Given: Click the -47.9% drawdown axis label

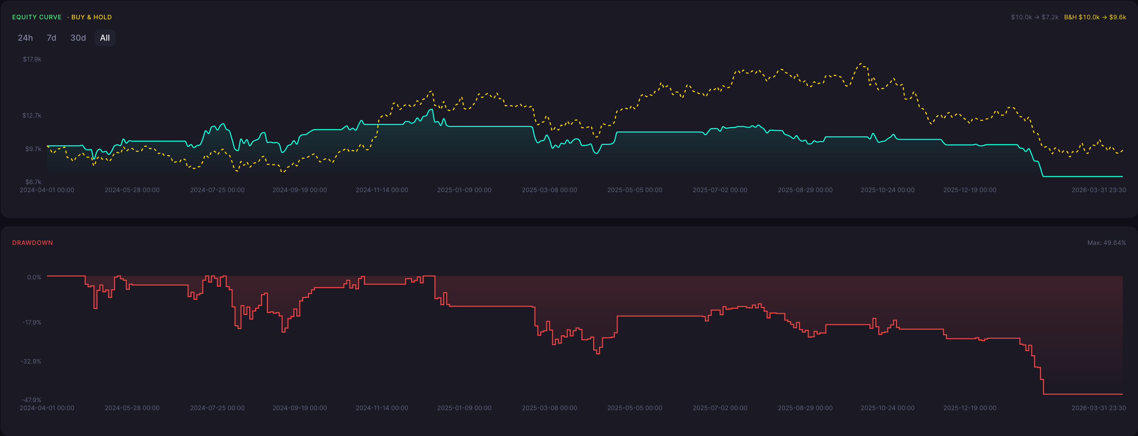Looking at the screenshot, I should point(31,400).
